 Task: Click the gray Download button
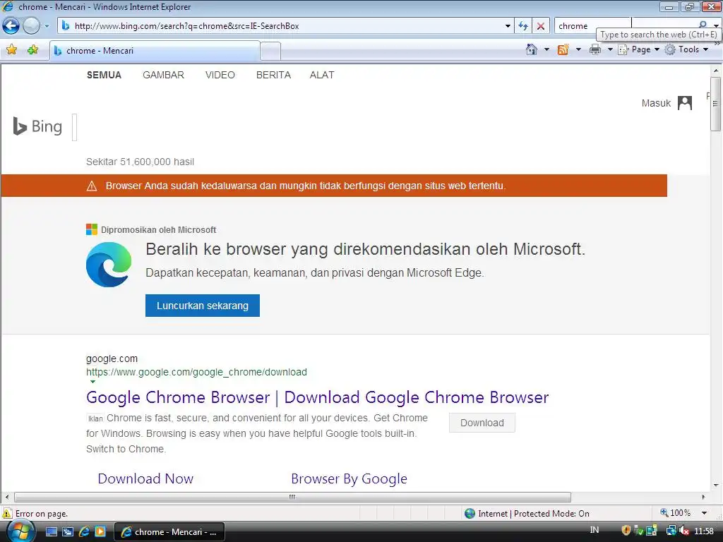pyautogui.click(x=482, y=423)
